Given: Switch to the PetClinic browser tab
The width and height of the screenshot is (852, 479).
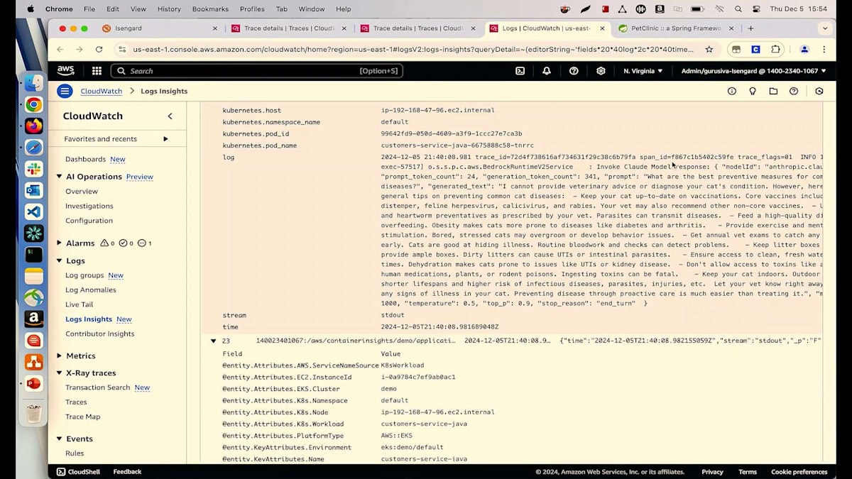Looking at the screenshot, I should tap(675, 28).
